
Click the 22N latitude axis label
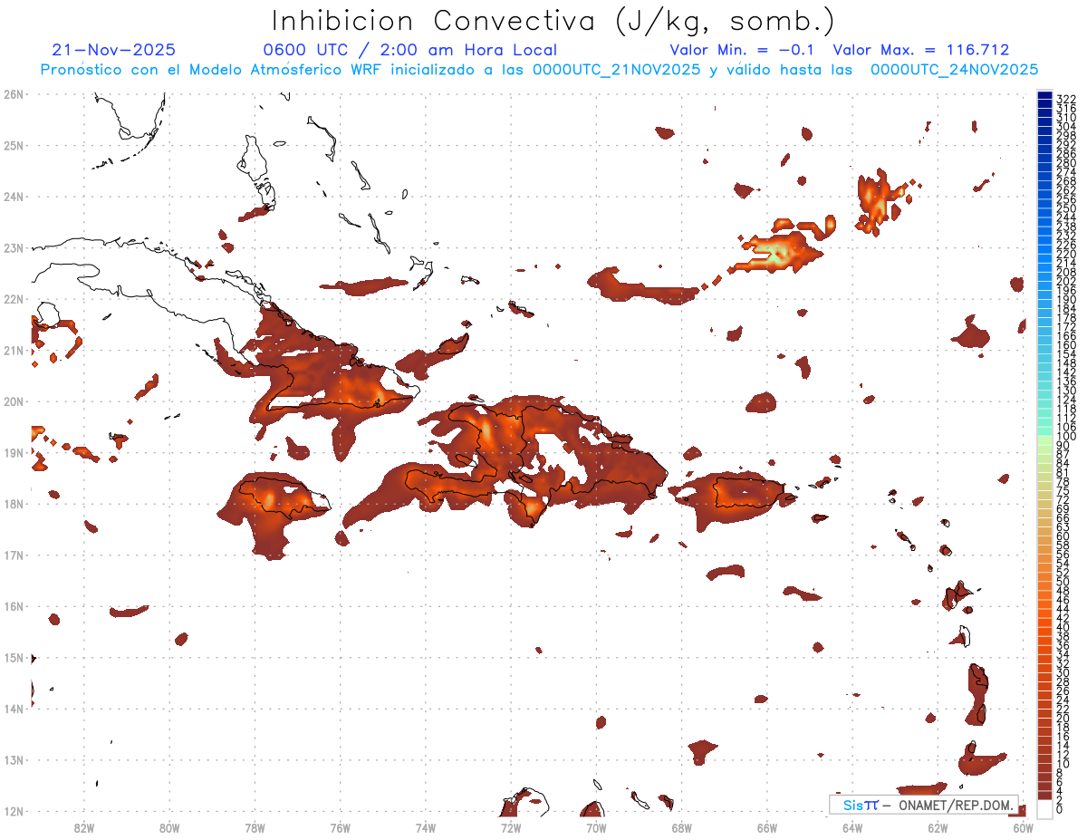(14, 298)
